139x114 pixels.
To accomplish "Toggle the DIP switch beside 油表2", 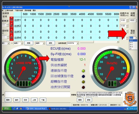I will [11, 26].
